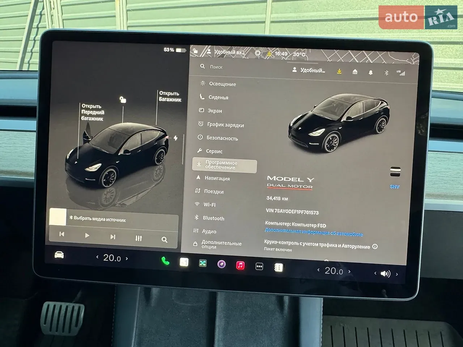
Task: Tap the charge port lightning icon
Action: (x=176, y=138)
